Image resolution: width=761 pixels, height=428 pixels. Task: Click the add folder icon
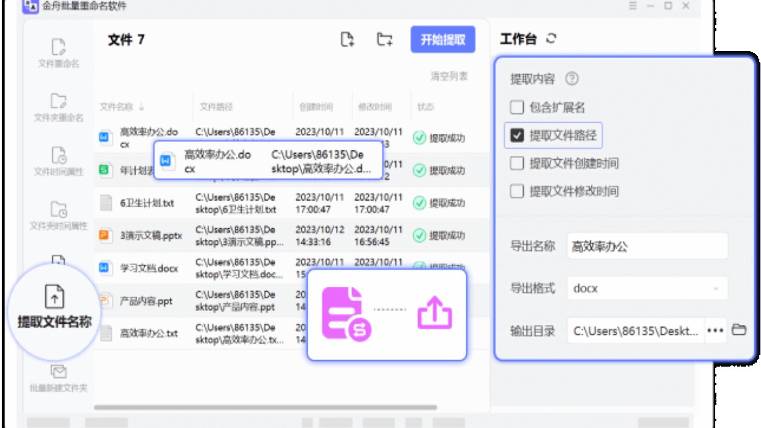(385, 39)
